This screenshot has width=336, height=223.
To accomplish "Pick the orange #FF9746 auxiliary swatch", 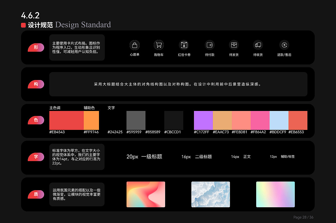I will pos(91,120).
